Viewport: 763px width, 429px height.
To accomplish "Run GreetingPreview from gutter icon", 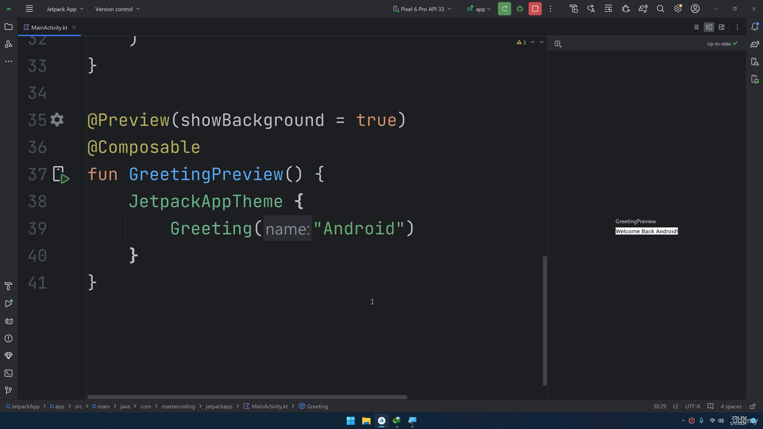I will tap(61, 175).
